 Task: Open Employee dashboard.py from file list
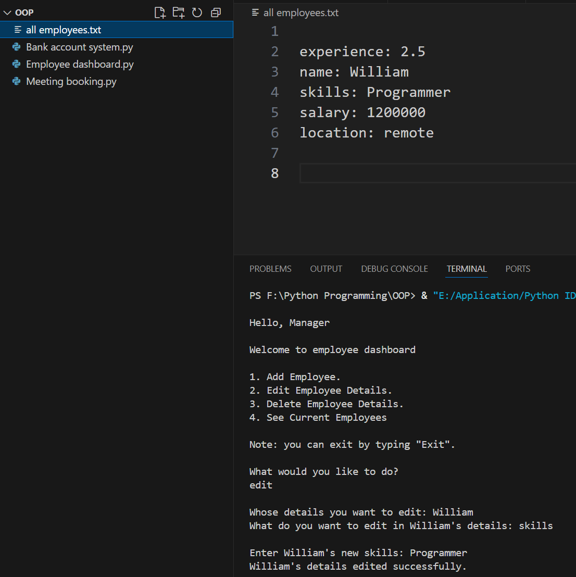(x=80, y=64)
